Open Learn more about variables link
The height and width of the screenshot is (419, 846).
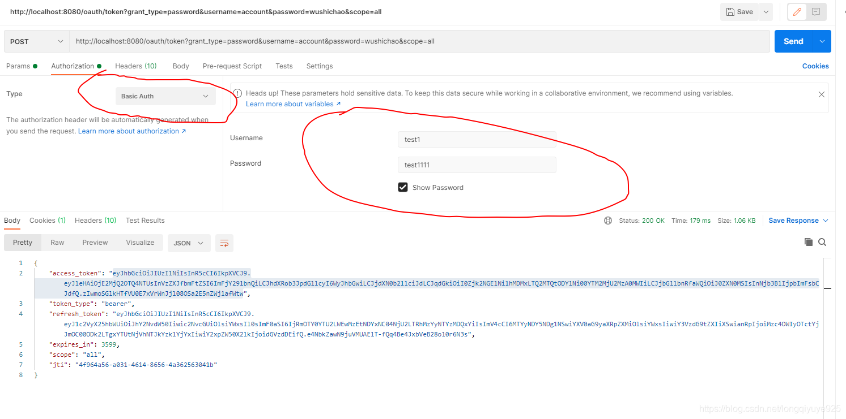290,103
